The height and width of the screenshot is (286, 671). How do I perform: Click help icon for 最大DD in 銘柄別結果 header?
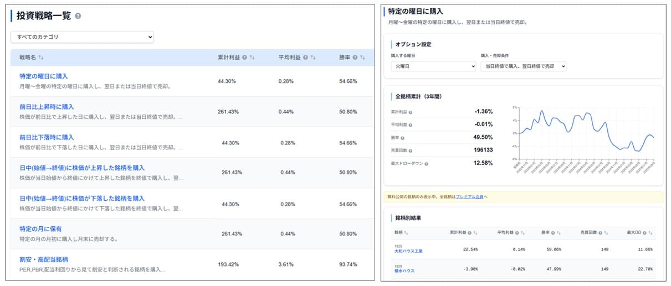pyautogui.click(x=644, y=232)
